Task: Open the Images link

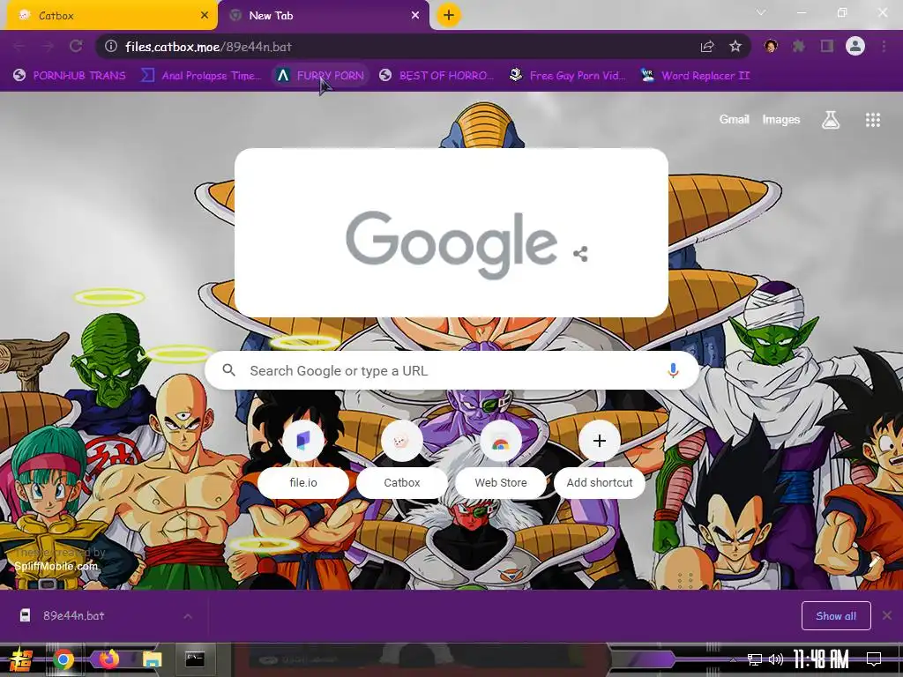Action: point(781,120)
